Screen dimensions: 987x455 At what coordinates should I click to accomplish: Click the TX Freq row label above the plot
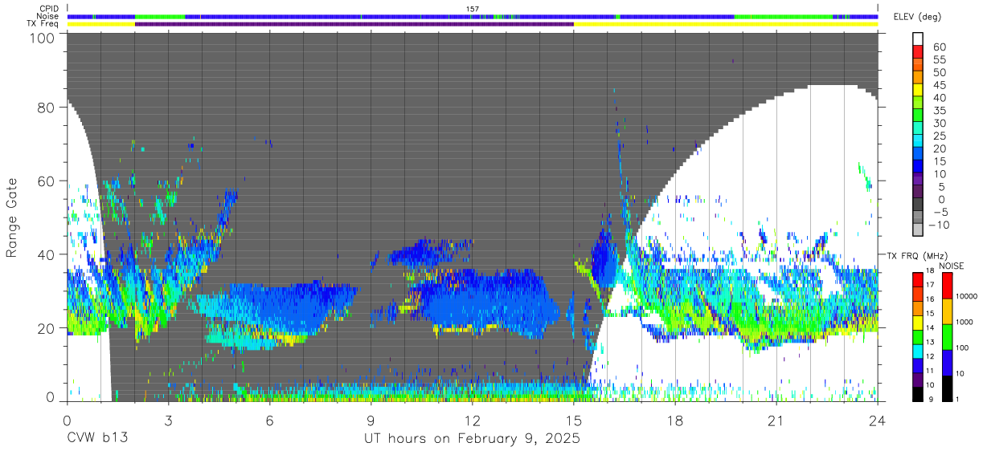[43, 23]
